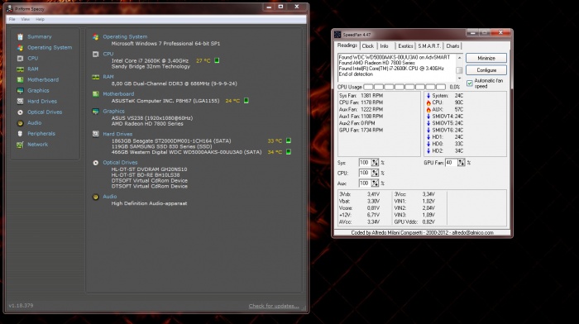Click monitor icon beside Graphics heading
The width and height of the screenshot is (579, 324).
pyautogui.click(x=96, y=111)
